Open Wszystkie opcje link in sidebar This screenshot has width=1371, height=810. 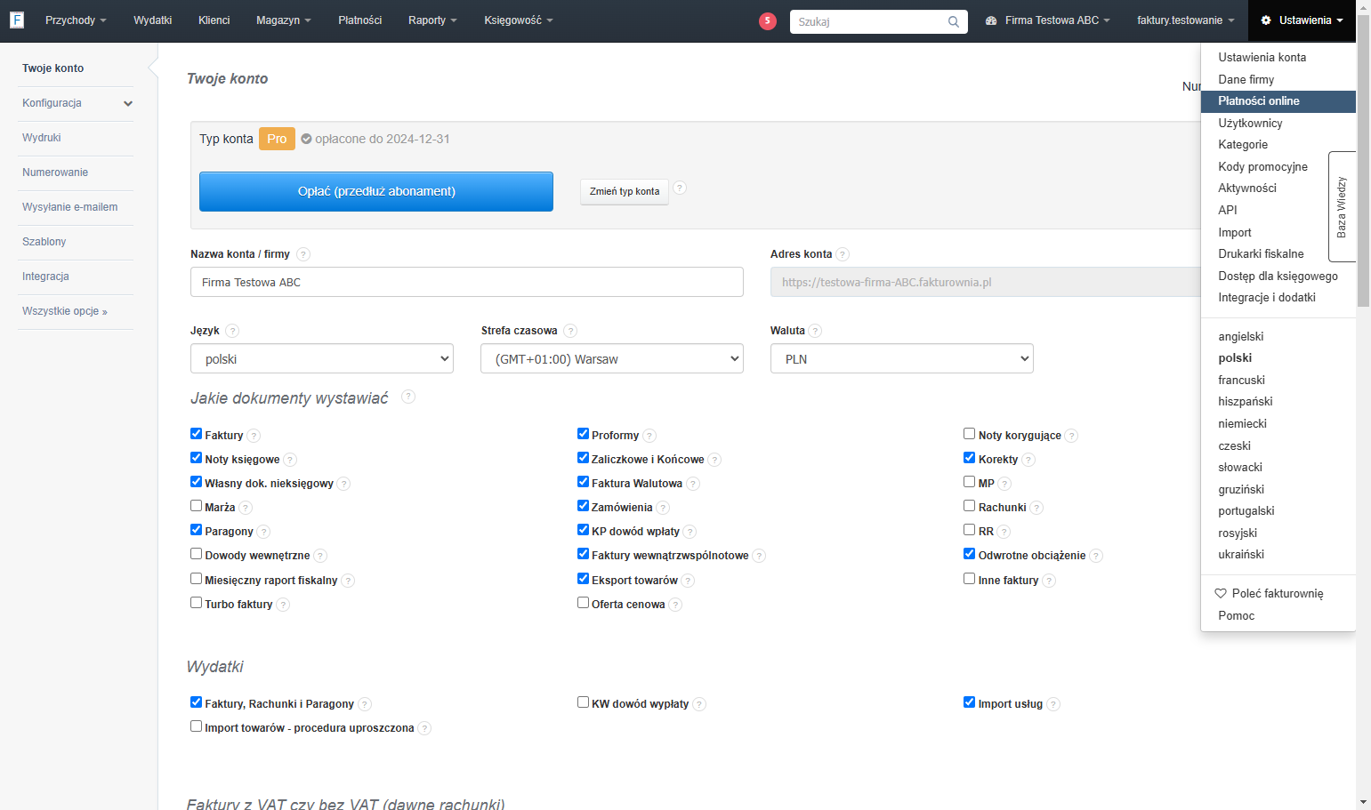coord(65,311)
